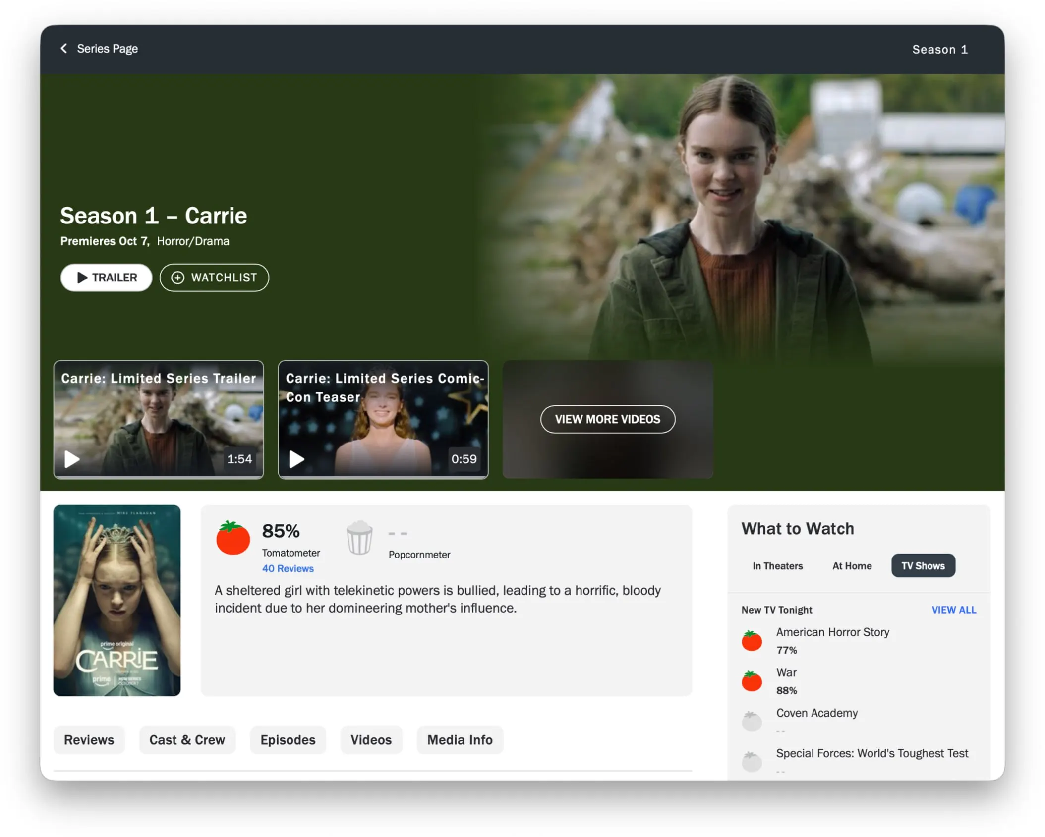Click the Popcornmeter label

(x=419, y=555)
